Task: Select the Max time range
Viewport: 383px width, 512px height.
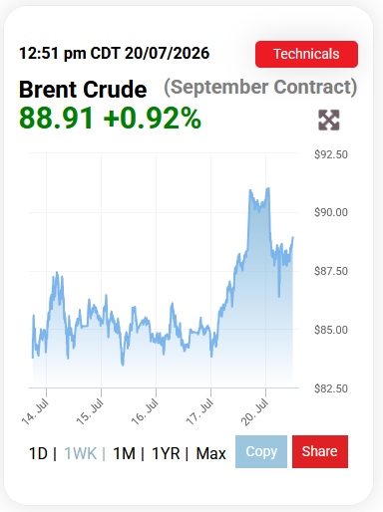Action: pyautogui.click(x=210, y=453)
